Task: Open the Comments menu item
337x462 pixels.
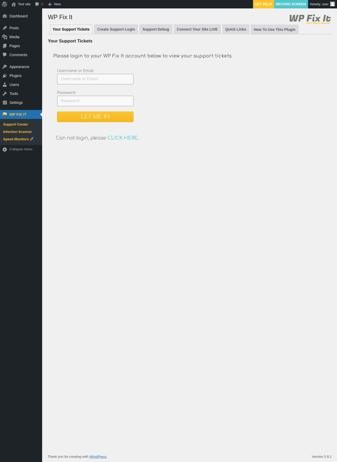Action: pyautogui.click(x=21, y=55)
